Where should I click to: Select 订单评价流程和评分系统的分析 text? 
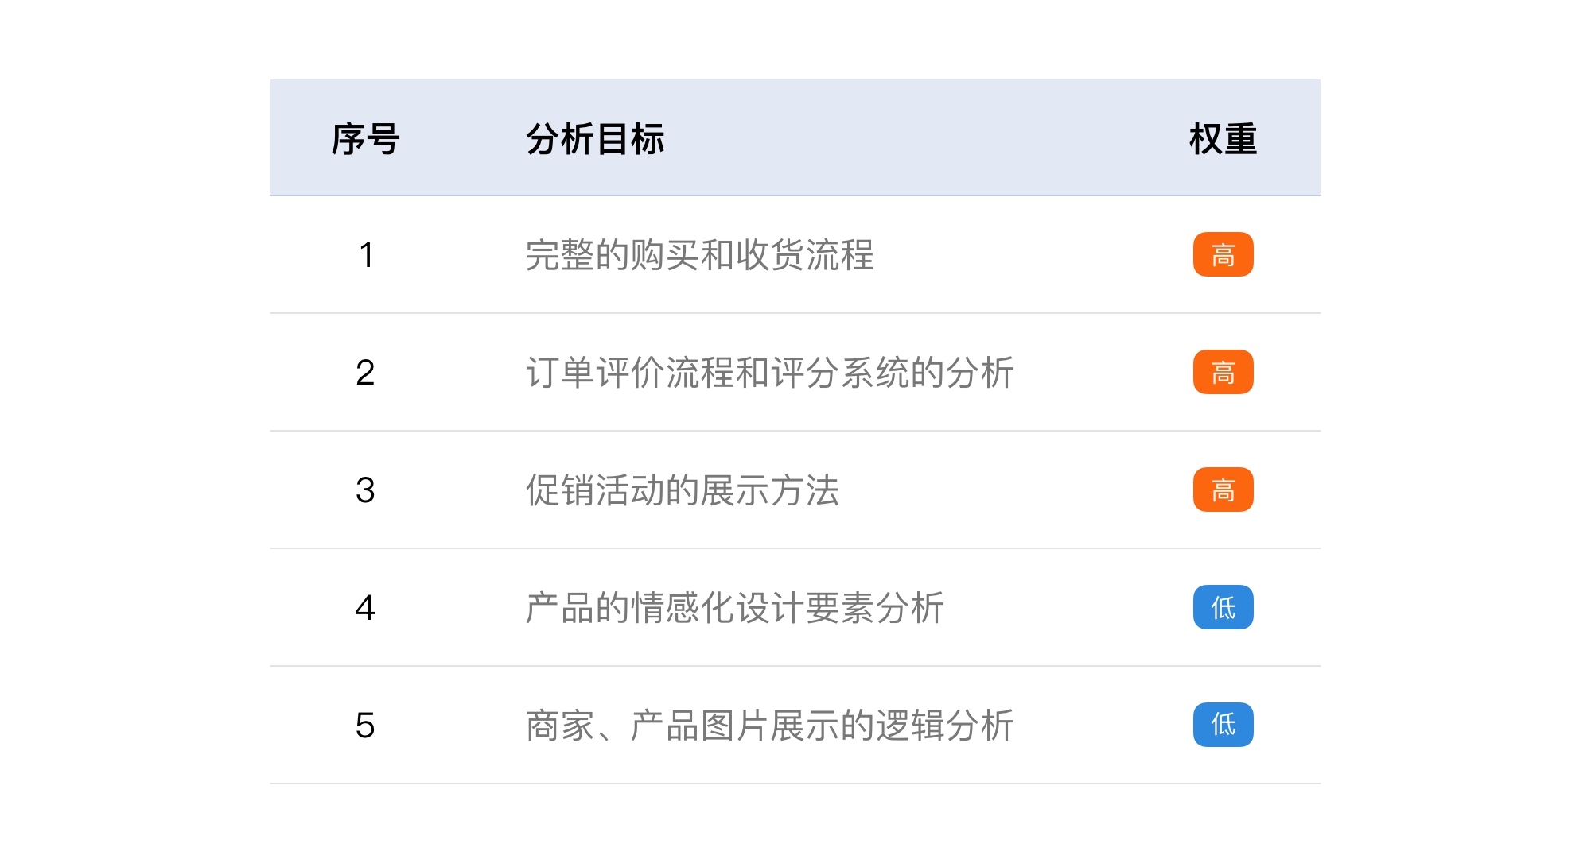coord(770,373)
